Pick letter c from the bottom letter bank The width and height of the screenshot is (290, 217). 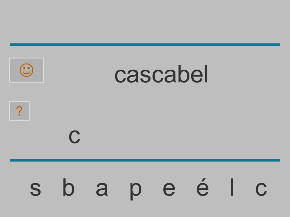pyautogui.click(x=261, y=189)
